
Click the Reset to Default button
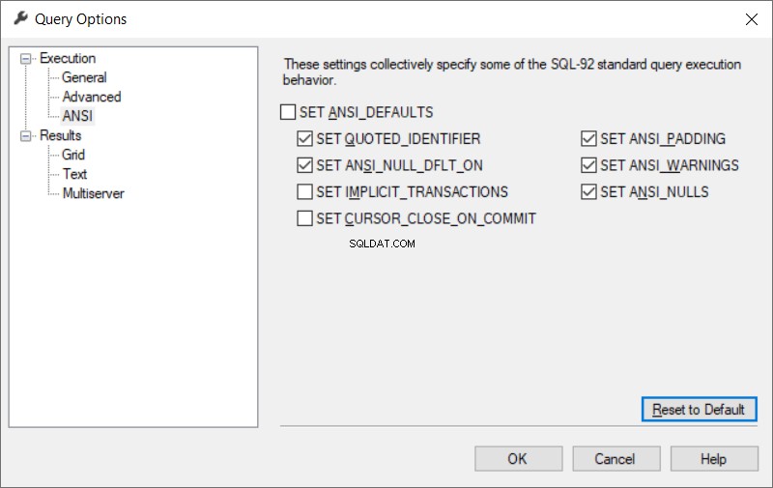click(x=699, y=409)
